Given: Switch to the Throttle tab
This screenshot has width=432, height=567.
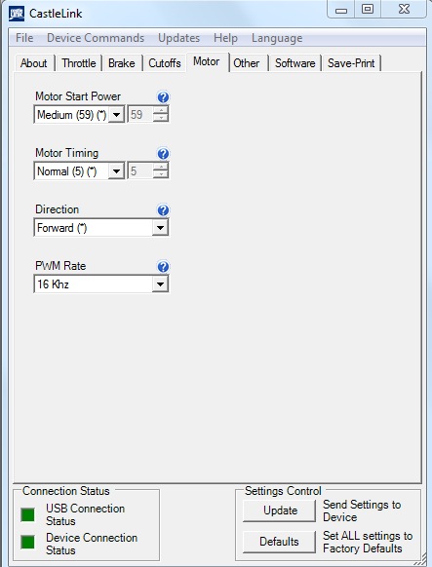Looking at the screenshot, I should pyautogui.click(x=79, y=63).
